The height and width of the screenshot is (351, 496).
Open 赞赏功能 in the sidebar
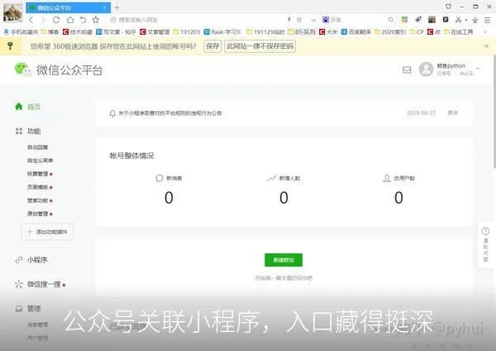click(40, 200)
